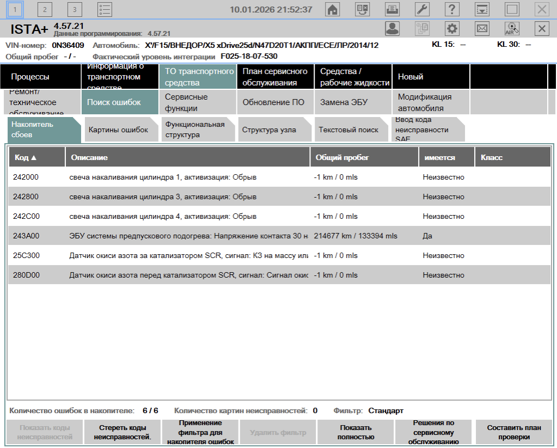Screen dimensions: 557x448
Task: Click Составить план проверки button
Action: [513, 432]
